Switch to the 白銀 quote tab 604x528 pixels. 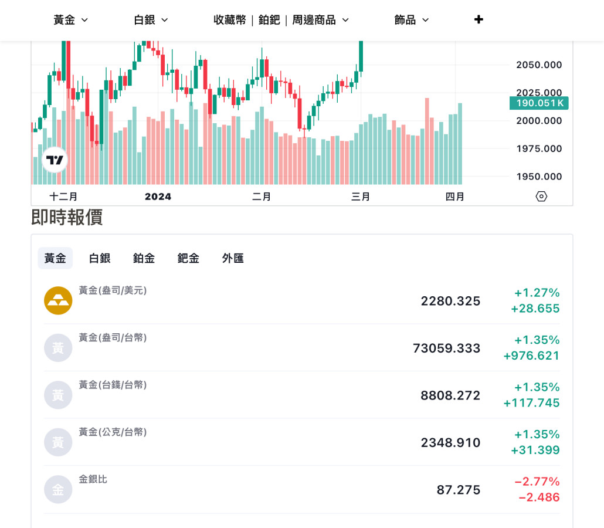pos(100,258)
